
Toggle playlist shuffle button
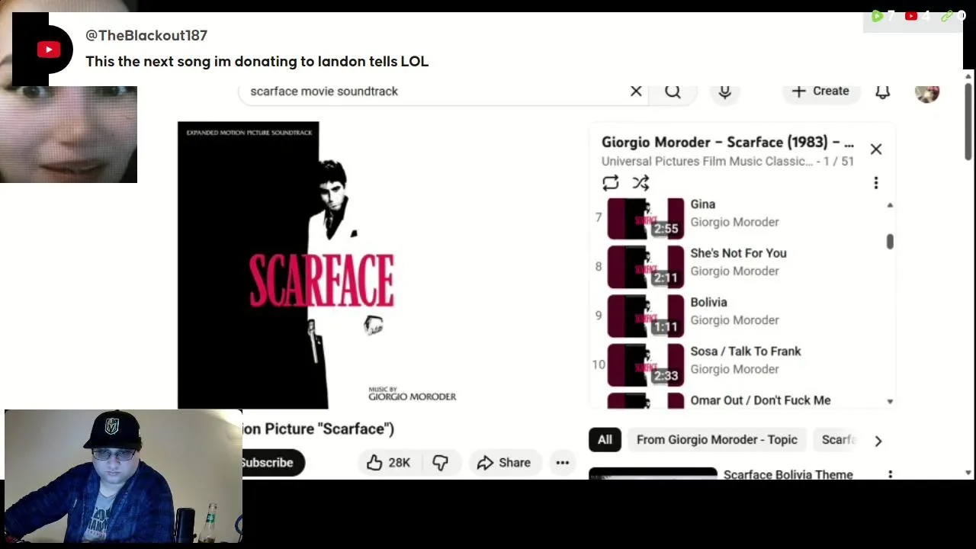click(640, 183)
